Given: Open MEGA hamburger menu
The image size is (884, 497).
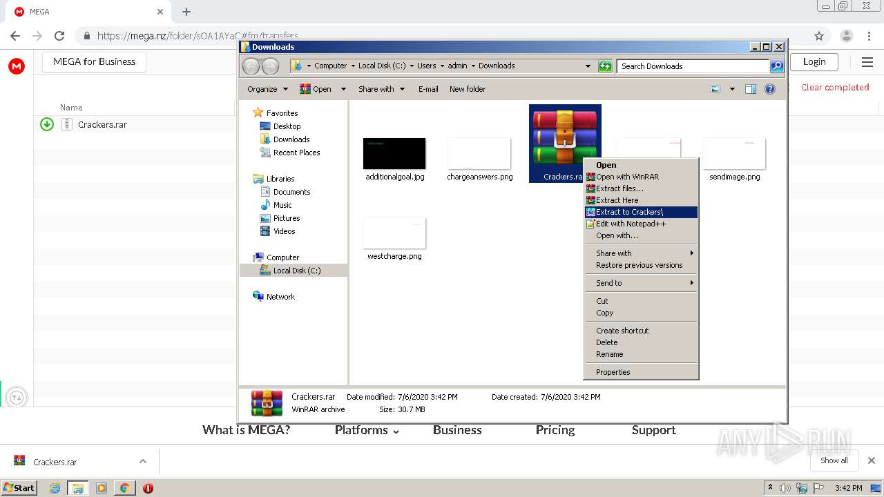Looking at the screenshot, I should [867, 62].
